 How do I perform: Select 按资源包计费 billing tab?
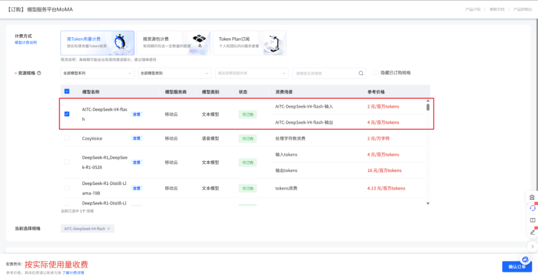point(174,43)
